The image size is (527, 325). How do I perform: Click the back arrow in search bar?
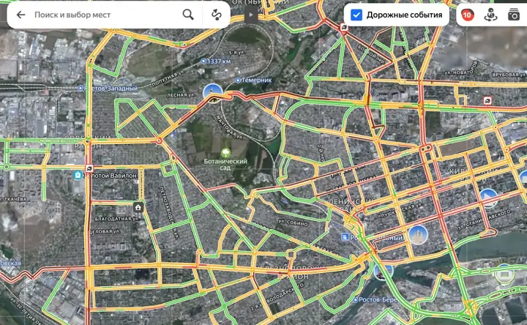click(20, 15)
